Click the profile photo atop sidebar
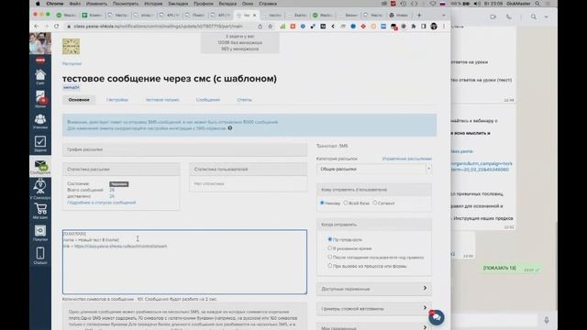The height and width of the screenshot is (330, 587). [x=40, y=43]
